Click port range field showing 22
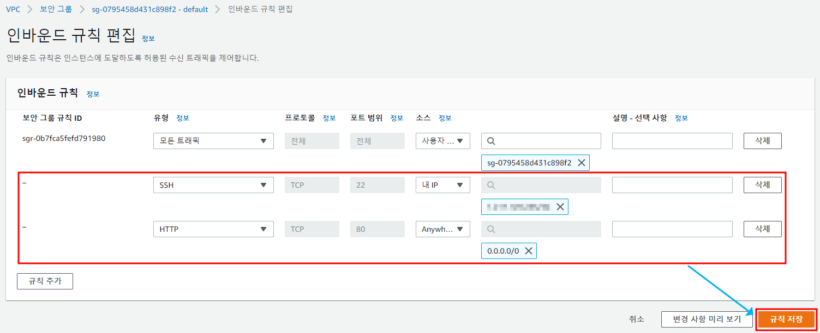The width and height of the screenshot is (820, 333). pos(378,185)
